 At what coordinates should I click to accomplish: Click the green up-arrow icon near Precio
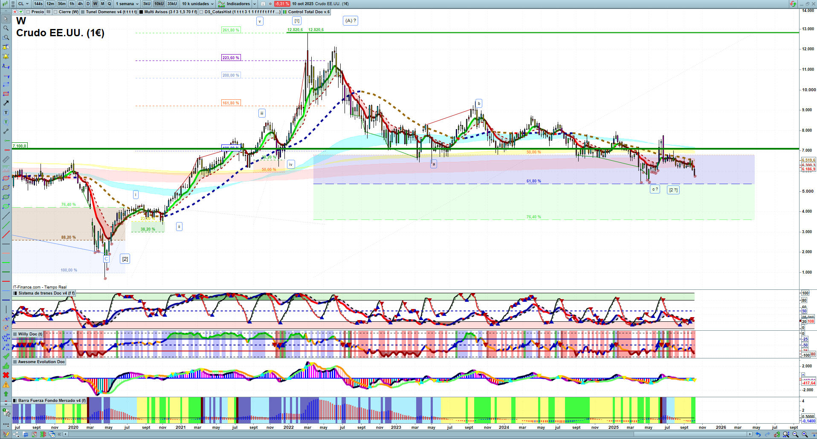[21, 12]
